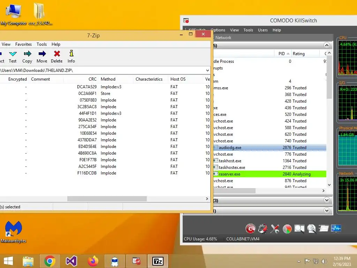Click the taskbar clock showing 12:39 PM
Image resolution: width=357 pixels, height=268 pixels.
[x=342, y=261]
